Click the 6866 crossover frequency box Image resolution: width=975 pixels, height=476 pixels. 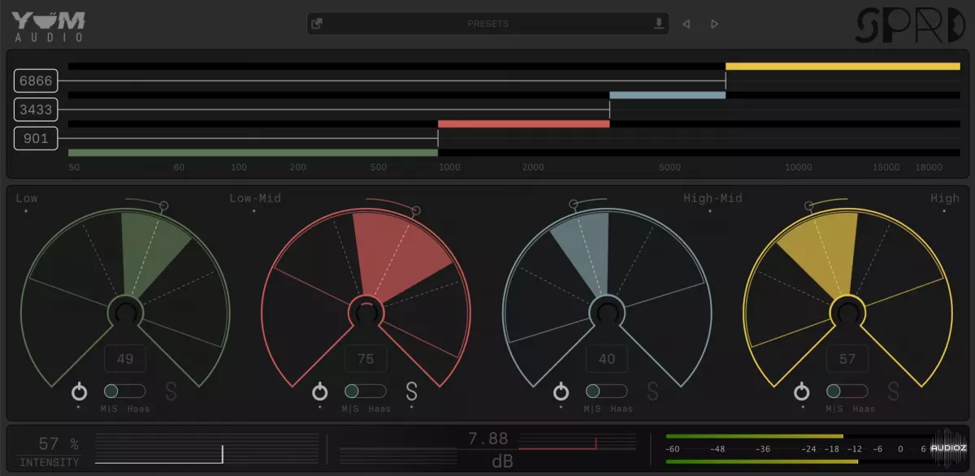(x=36, y=81)
